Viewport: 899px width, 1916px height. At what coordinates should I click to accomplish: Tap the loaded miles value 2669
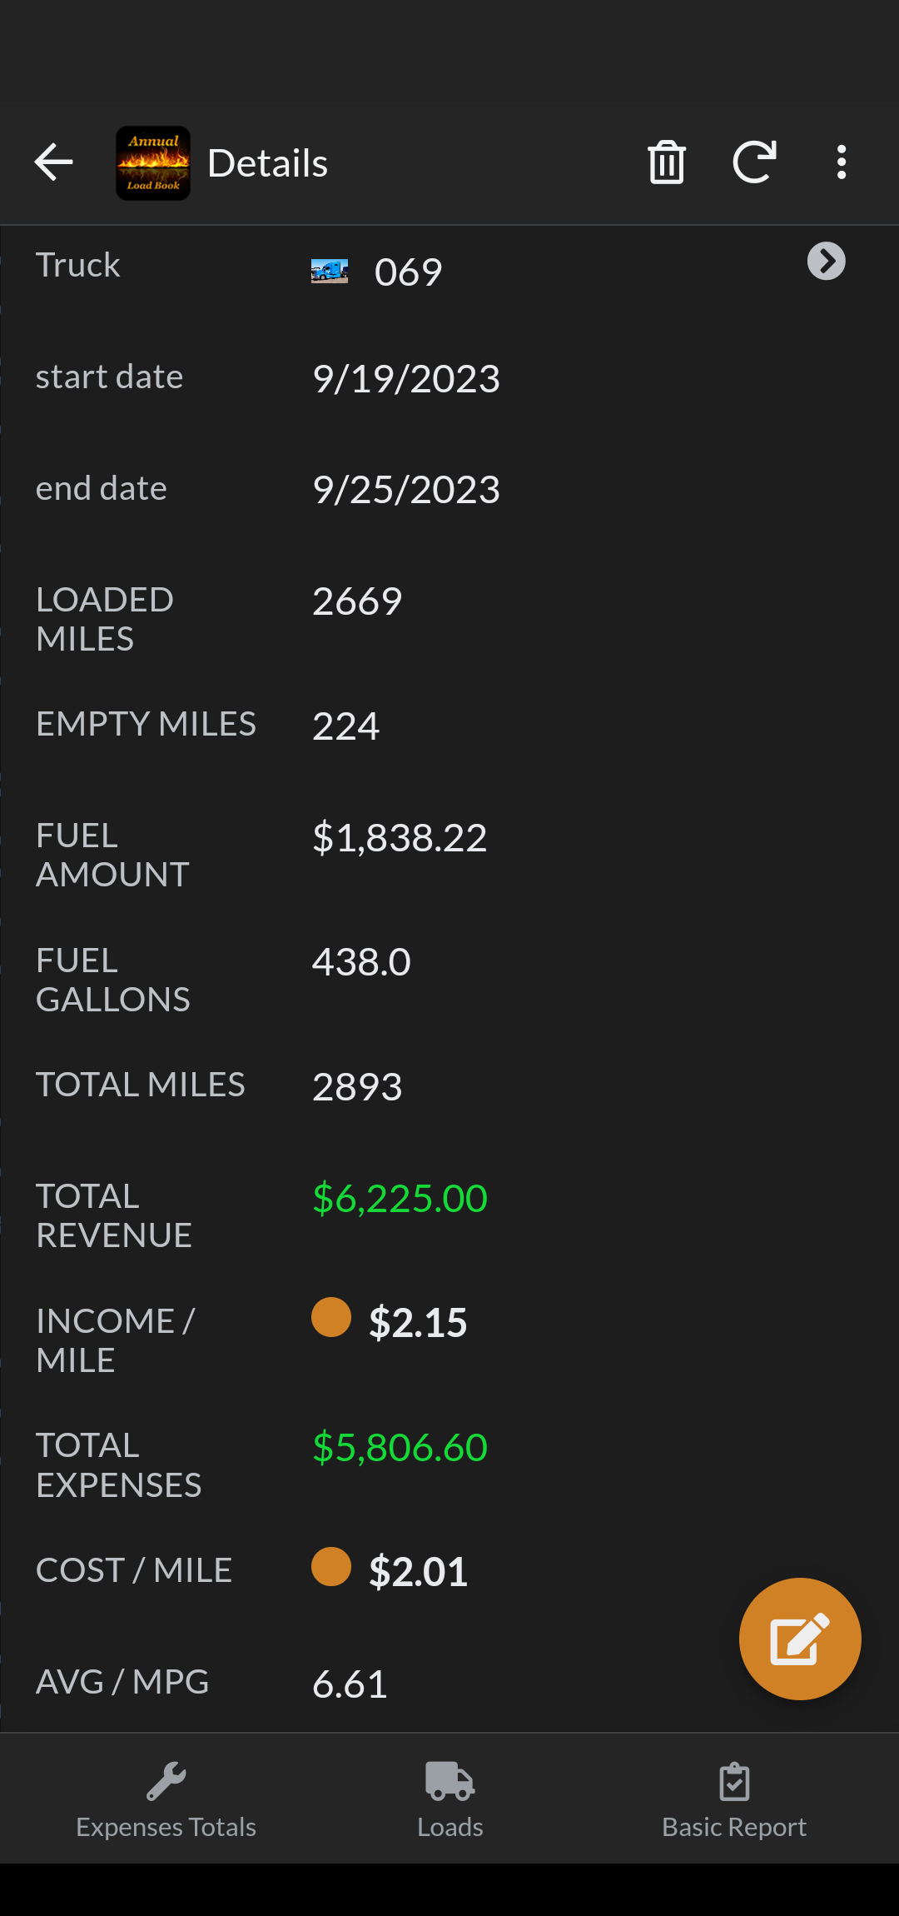coord(357,601)
